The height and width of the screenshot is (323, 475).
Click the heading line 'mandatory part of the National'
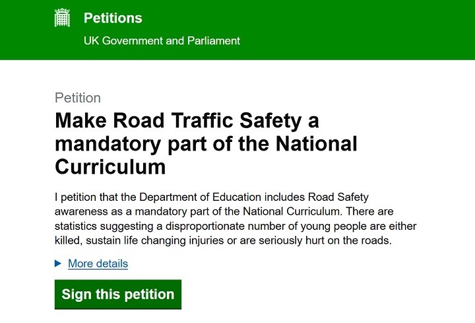pos(206,144)
